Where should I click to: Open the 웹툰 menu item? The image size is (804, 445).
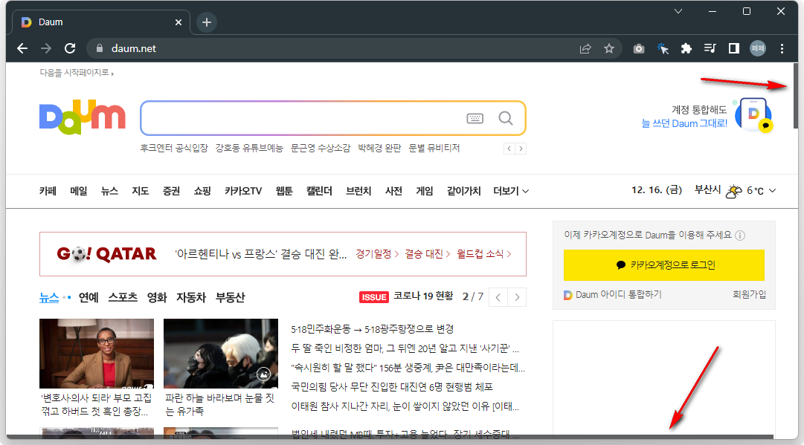click(284, 191)
